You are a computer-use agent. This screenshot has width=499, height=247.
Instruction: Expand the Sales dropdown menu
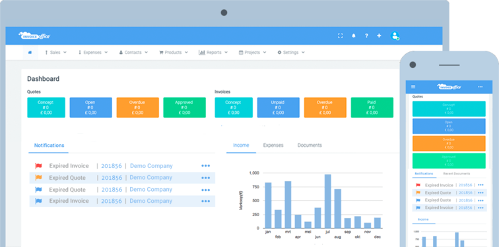[55, 53]
